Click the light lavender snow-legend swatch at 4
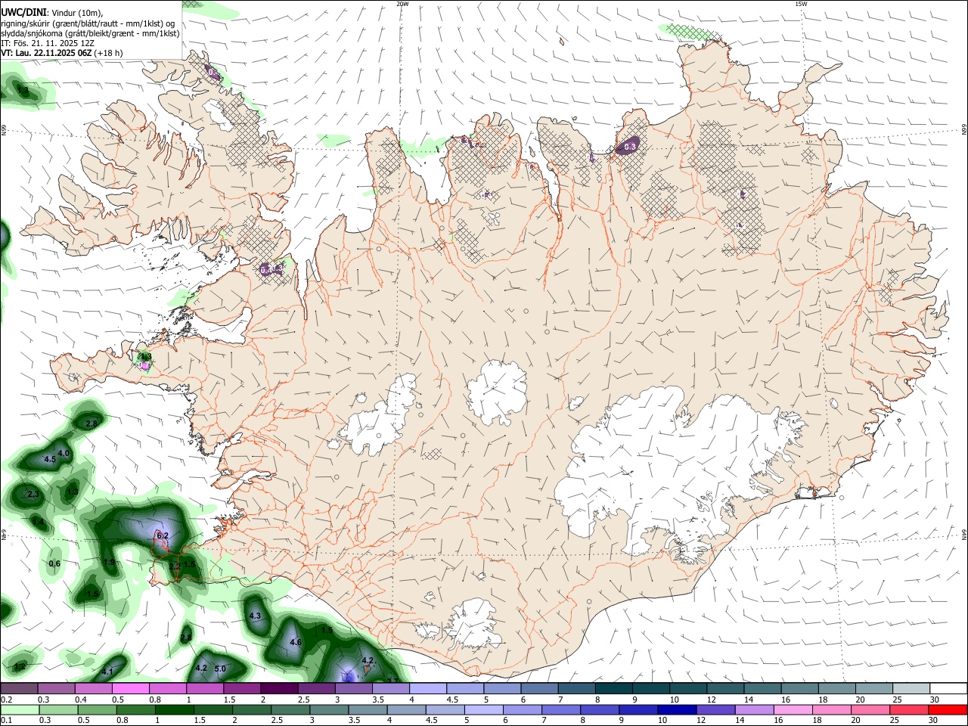Image resolution: width=968 pixels, height=726 pixels. [428, 689]
